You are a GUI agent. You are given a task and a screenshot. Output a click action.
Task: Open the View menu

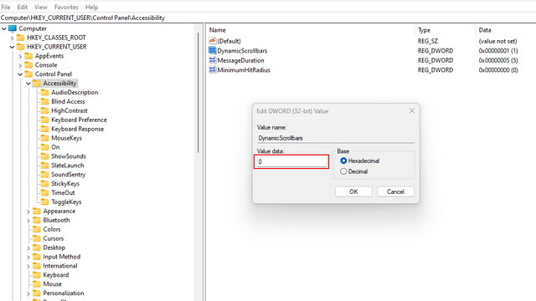click(41, 7)
